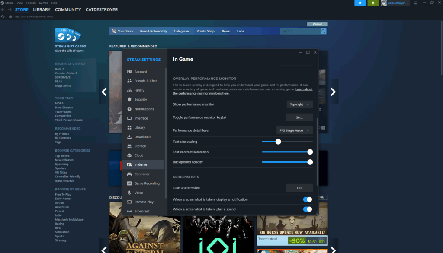Open New & Noteworthy store menu
Viewport: 443px width, 253px height.
(154, 32)
